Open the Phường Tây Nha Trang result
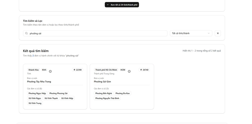The image size is (252, 124). (39, 82)
